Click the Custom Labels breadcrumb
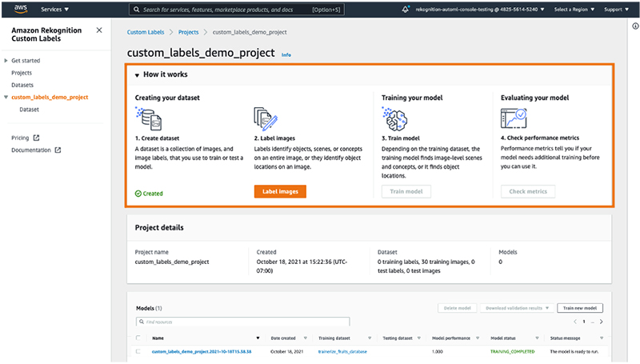 [146, 32]
